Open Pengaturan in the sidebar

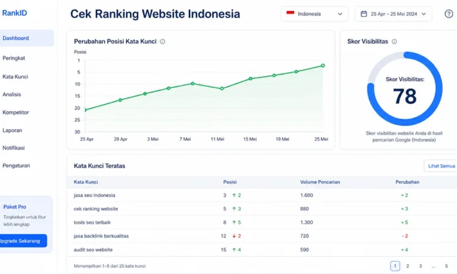(x=17, y=166)
